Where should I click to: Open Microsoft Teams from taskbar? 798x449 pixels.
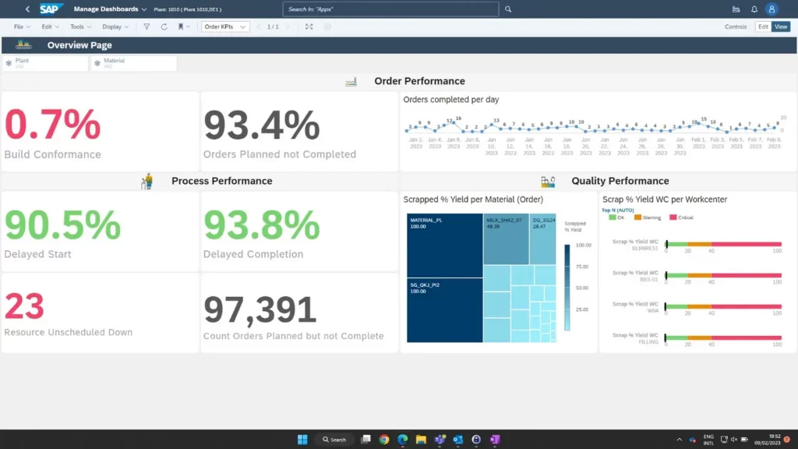(440, 440)
